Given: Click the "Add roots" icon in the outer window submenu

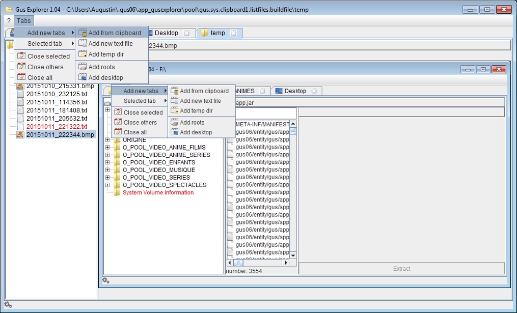Looking at the screenshot, I should coord(83,67).
